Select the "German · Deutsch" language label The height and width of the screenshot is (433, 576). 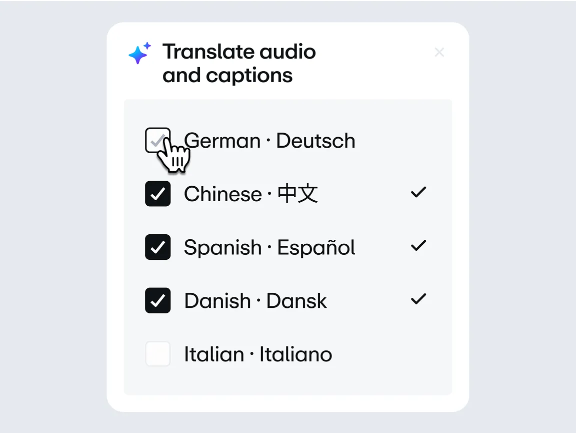click(269, 141)
